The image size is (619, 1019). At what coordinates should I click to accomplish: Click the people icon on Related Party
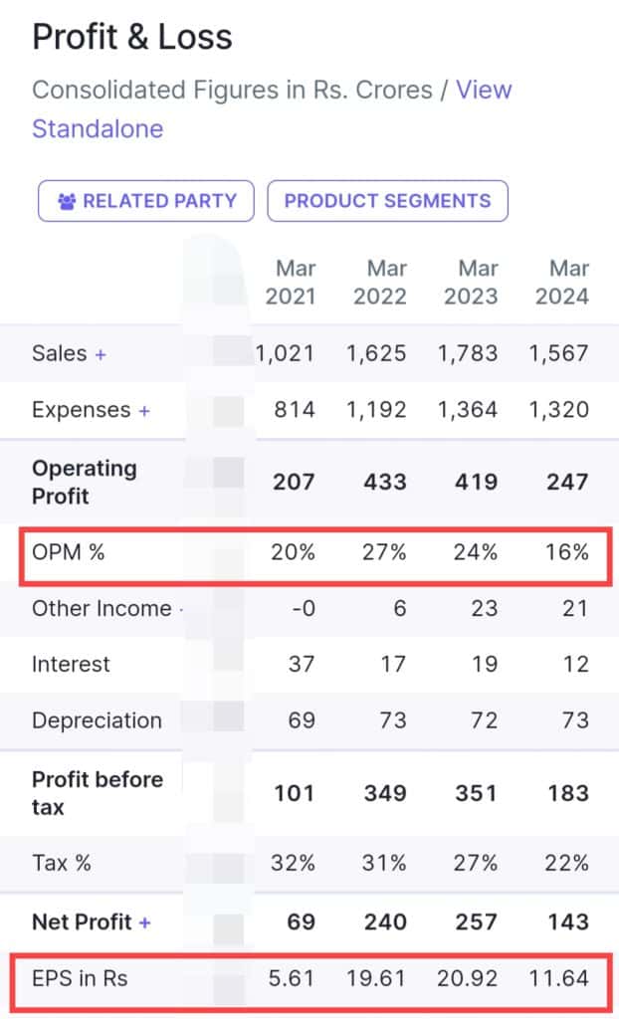pyautogui.click(x=67, y=201)
